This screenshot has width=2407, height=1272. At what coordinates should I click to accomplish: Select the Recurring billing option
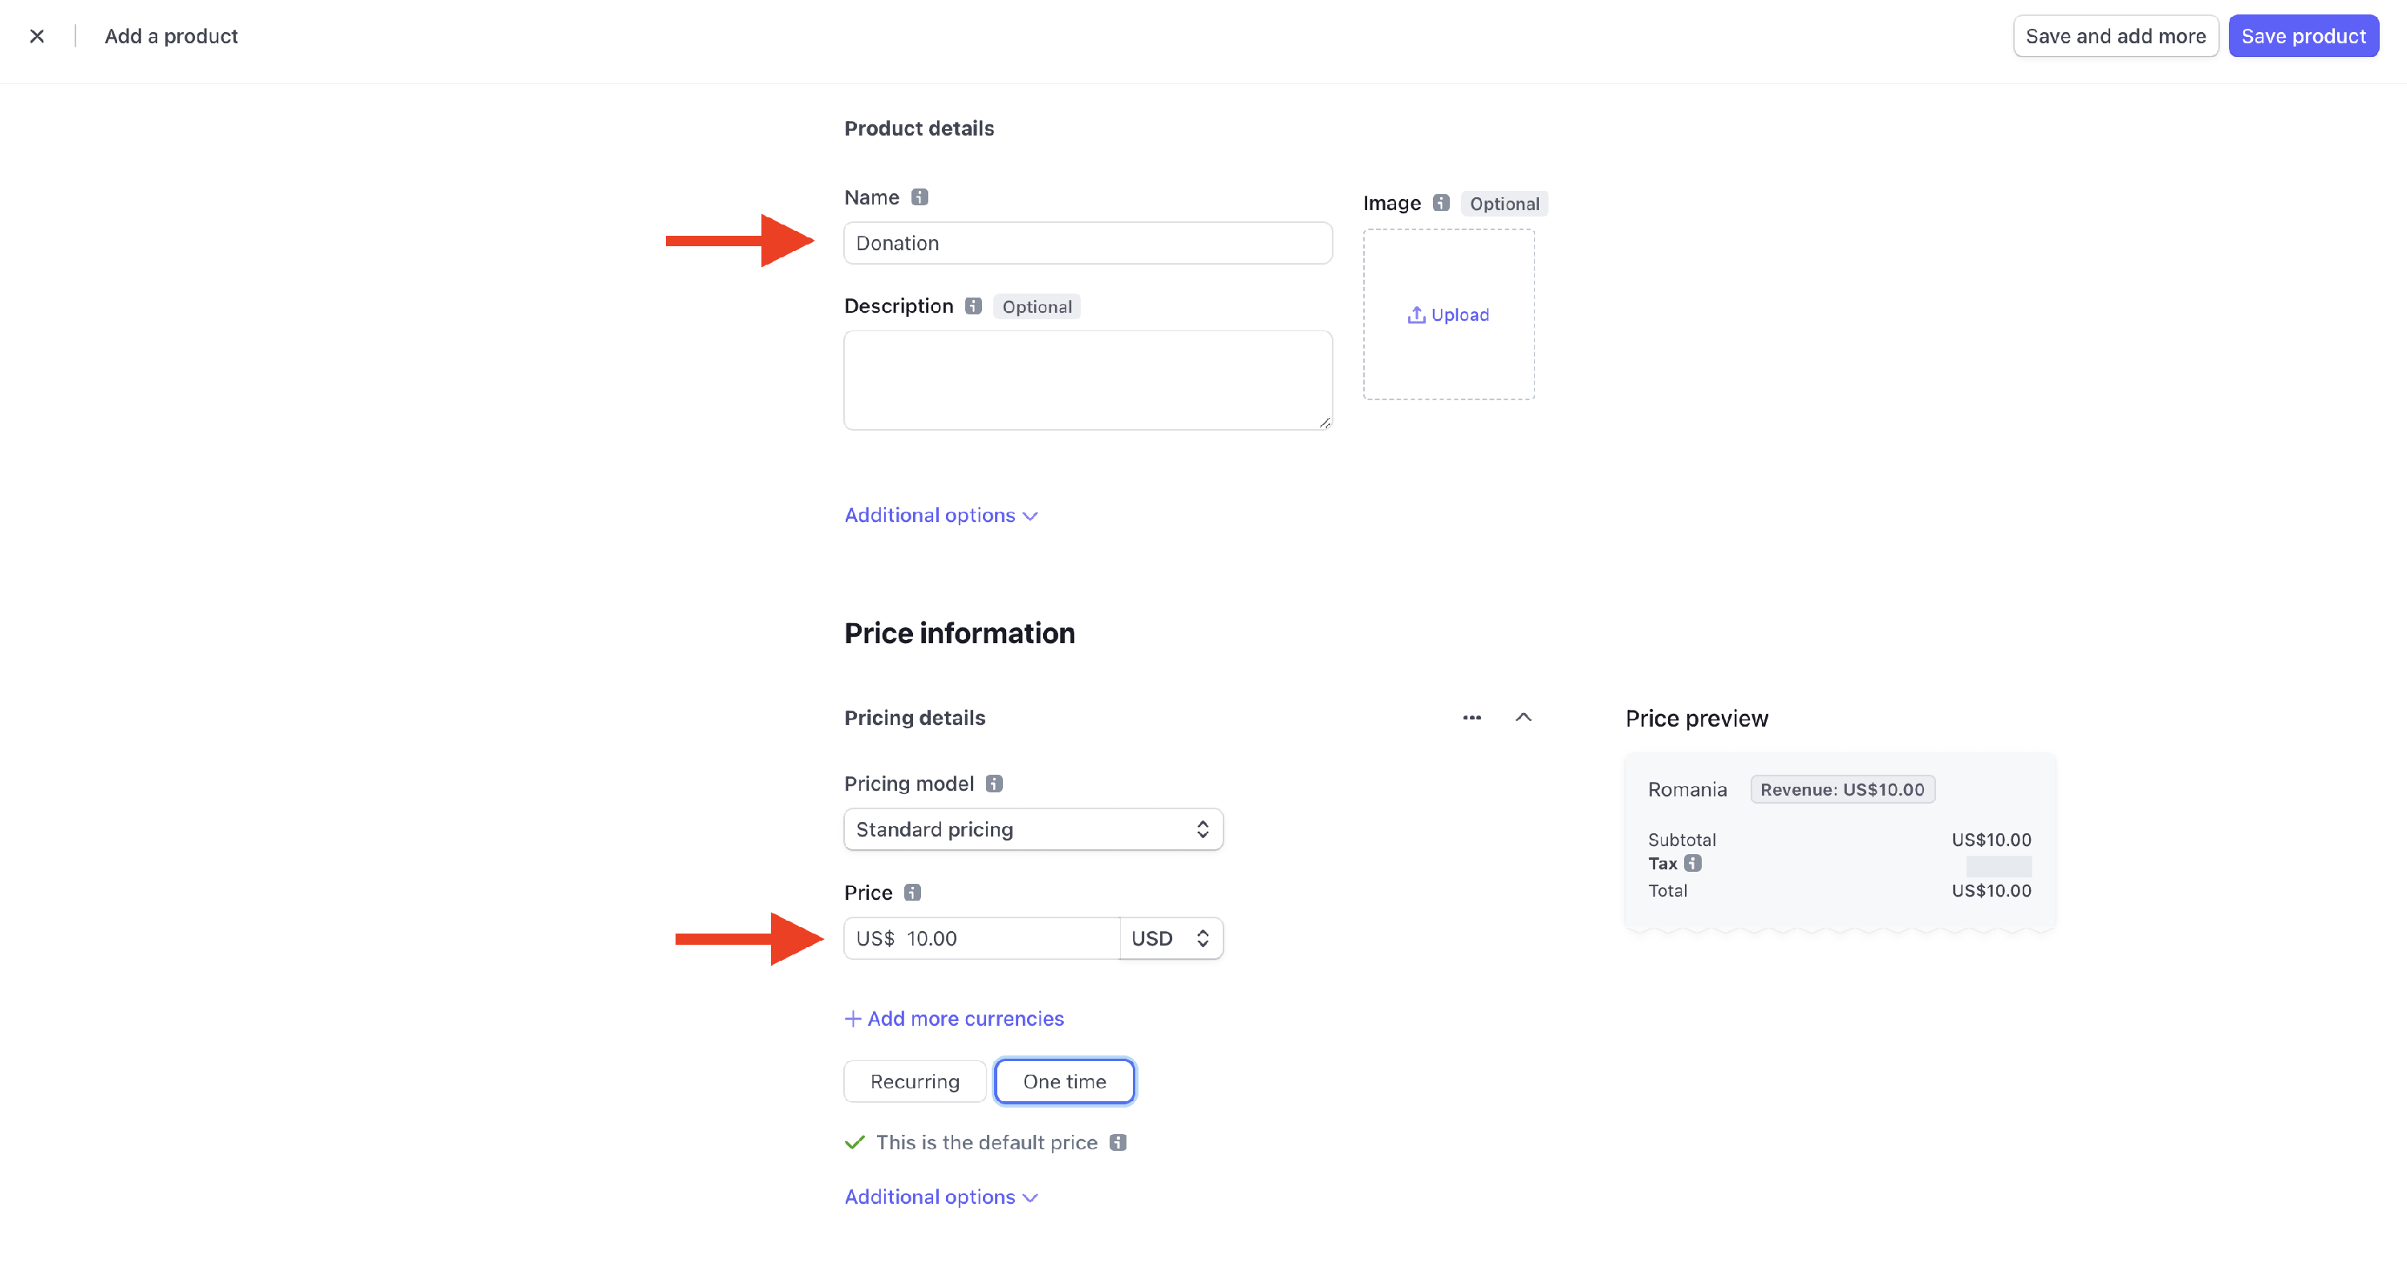914,1081
